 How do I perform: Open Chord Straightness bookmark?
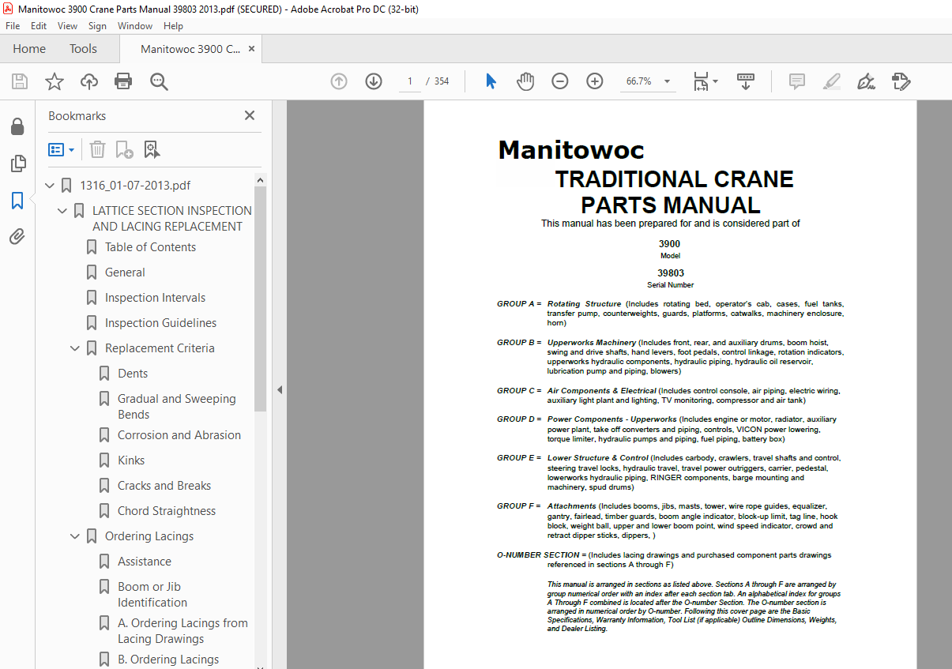click(x=167, y=511)
